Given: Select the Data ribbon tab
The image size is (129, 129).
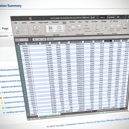Looking at the screenshot, I should 64,22.
